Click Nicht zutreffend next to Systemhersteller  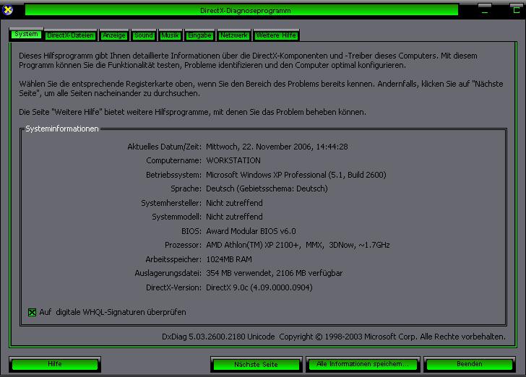pos(234,203)
